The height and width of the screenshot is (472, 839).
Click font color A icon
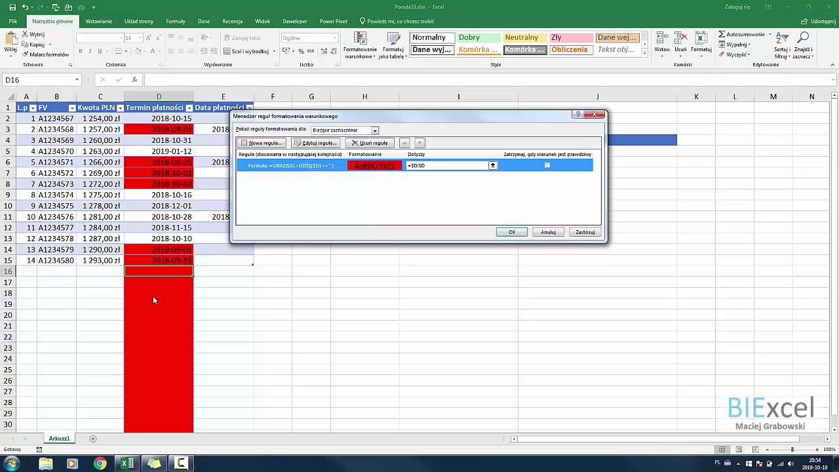(154, 51)
